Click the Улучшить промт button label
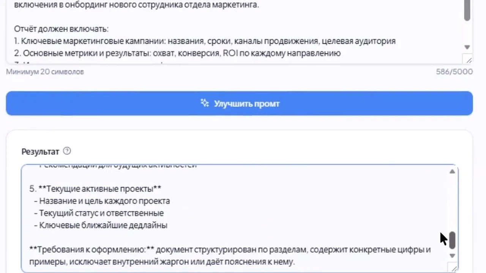This screenshot has width=486, height=273. click(x=247, y=104)
